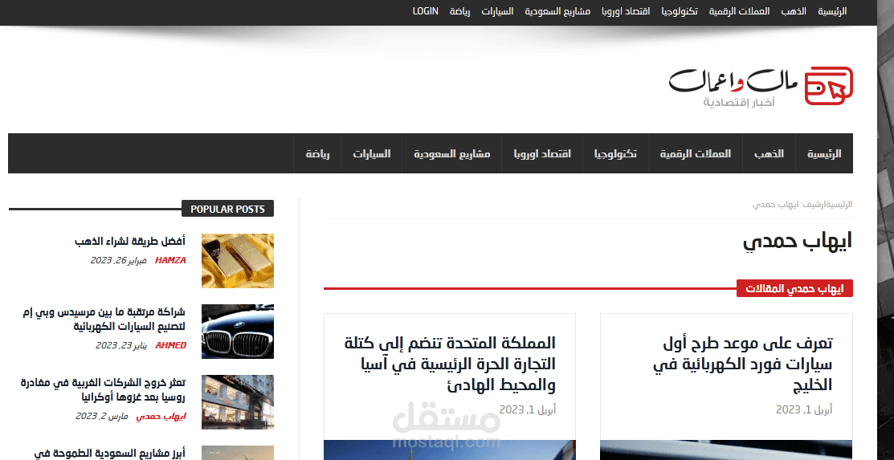Select اقتصاد اوروبا in the main navigation bar

(542, 153)
